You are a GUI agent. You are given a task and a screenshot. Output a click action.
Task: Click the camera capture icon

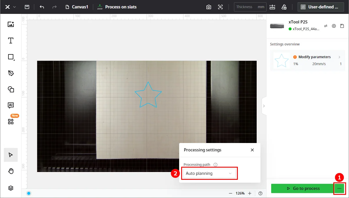coord(209,7)
